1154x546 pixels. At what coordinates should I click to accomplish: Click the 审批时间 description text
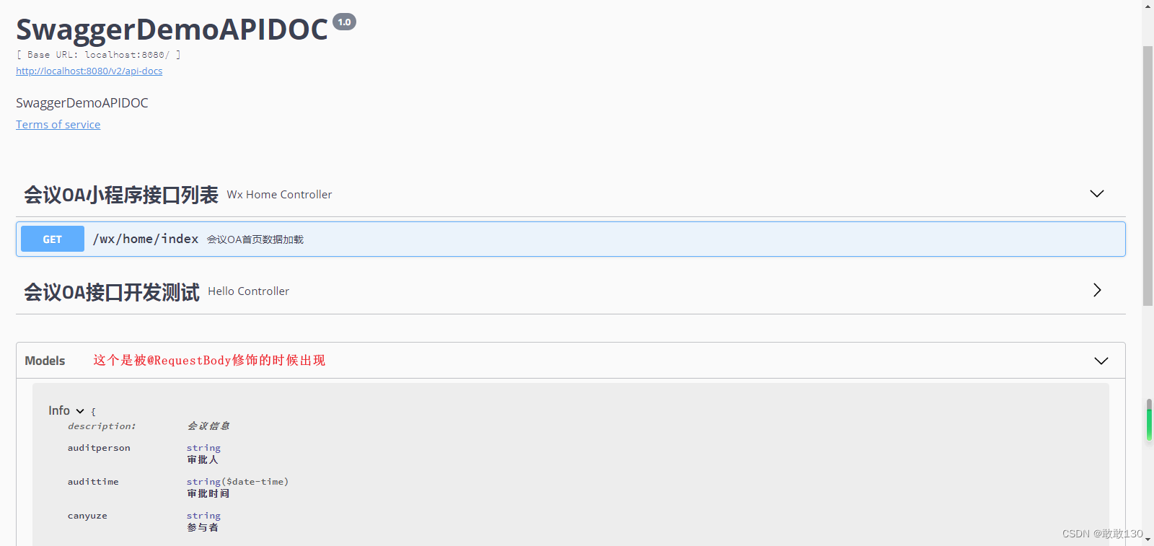pyautogui.click(x=208, y=493)
